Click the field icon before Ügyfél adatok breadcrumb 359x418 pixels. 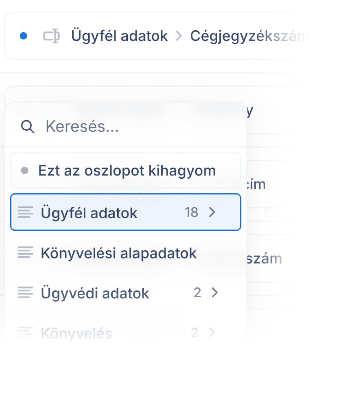point(51,36)
